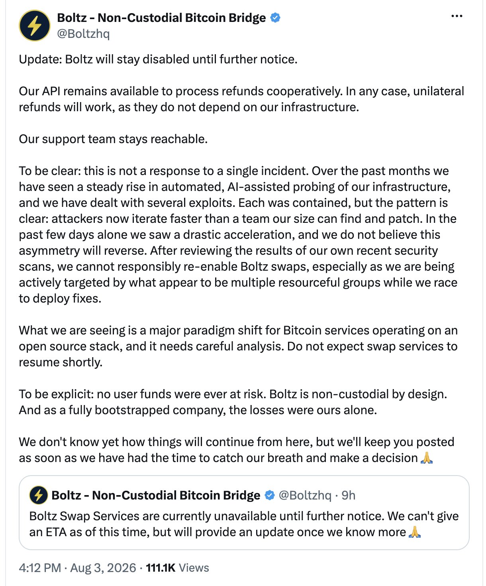Click paragraph starting 'What we are seeing'

pos(238,346)
